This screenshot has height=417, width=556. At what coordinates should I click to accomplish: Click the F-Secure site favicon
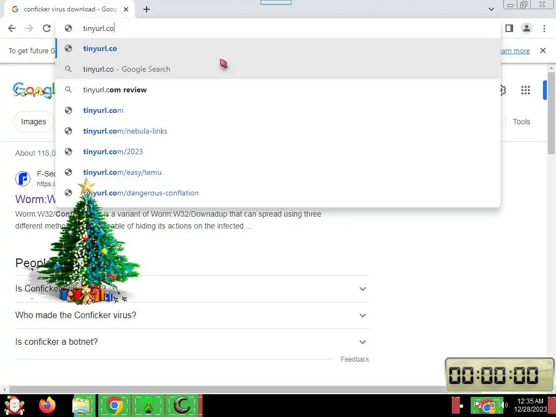(23, 178)
